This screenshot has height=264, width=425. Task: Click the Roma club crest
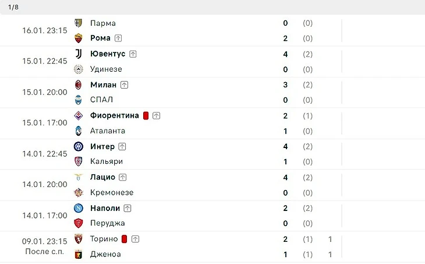[x=79, y=38]
